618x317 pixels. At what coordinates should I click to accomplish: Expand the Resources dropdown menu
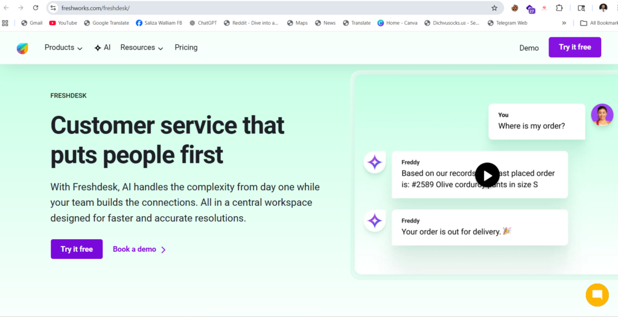pos(142,48)
